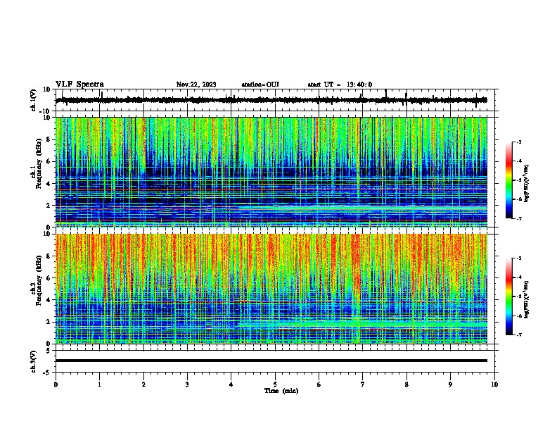
Task: Click inside the ch.2 frequency spectrogram
Action: tap(271, 289)
